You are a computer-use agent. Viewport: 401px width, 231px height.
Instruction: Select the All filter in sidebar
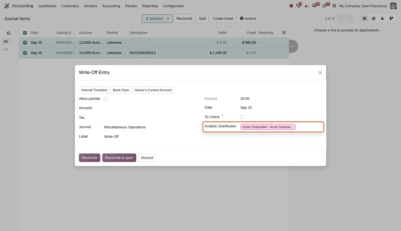pos(7,42)
